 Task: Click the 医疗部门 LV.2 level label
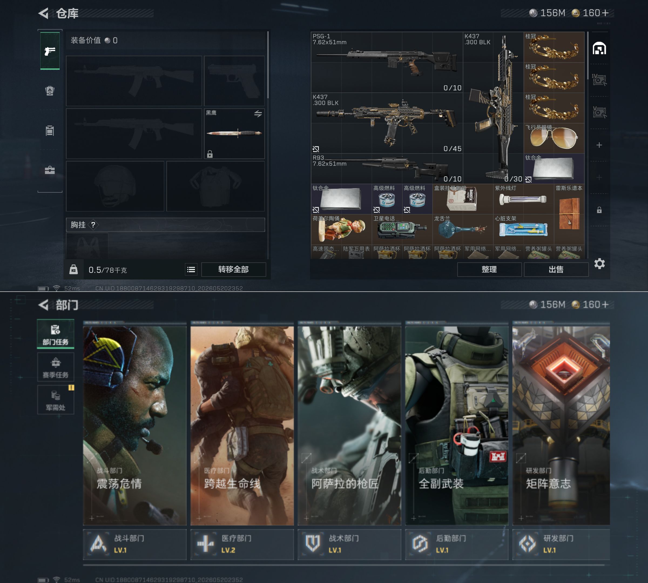coord(228,550)
